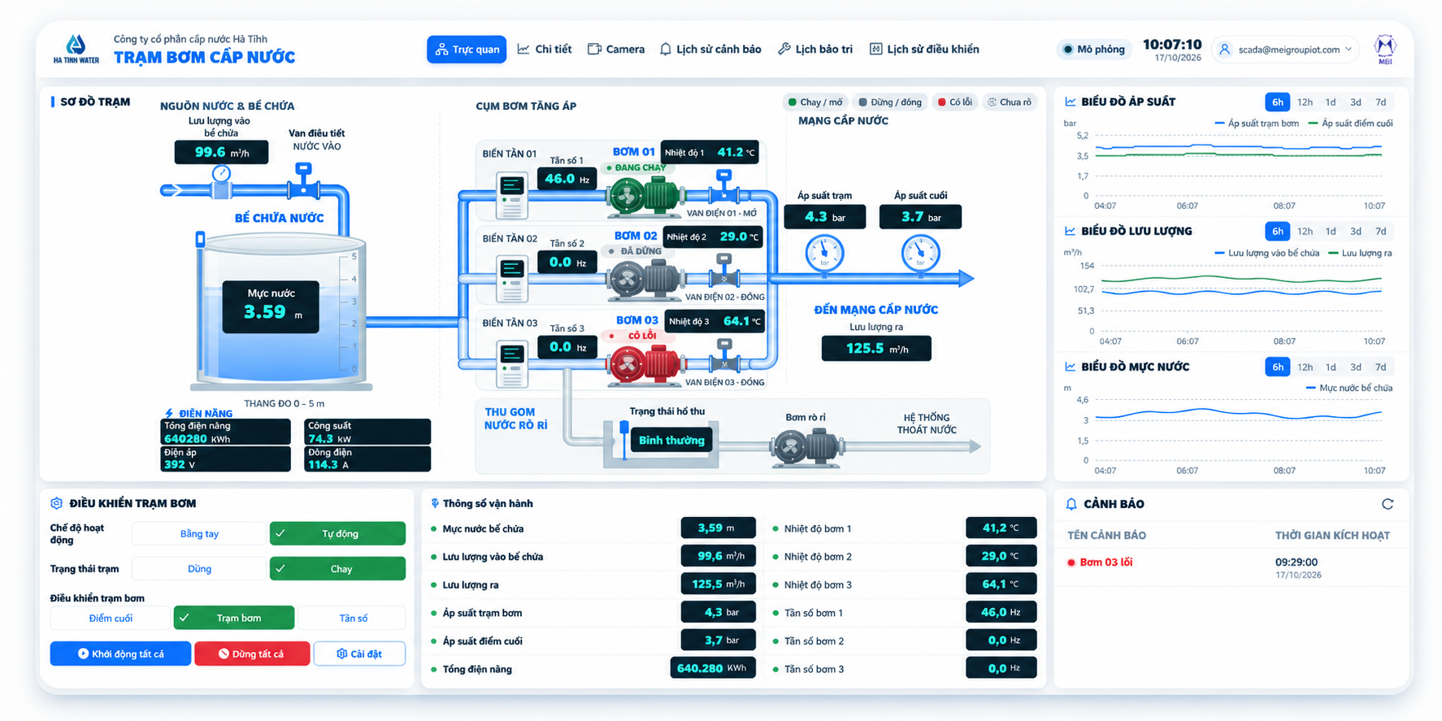Choose Điểm cuối control option

111,619
